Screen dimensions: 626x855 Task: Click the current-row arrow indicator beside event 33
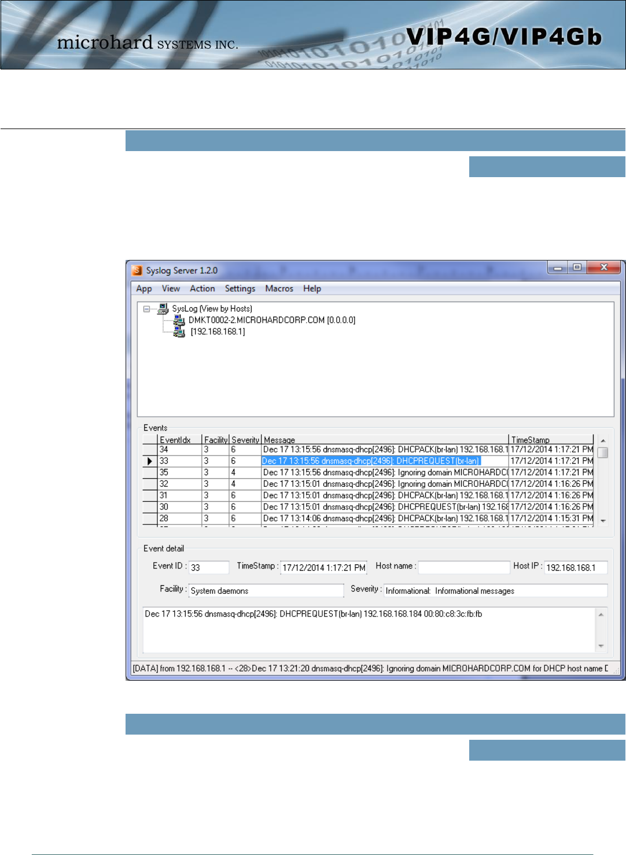point(150,461)
